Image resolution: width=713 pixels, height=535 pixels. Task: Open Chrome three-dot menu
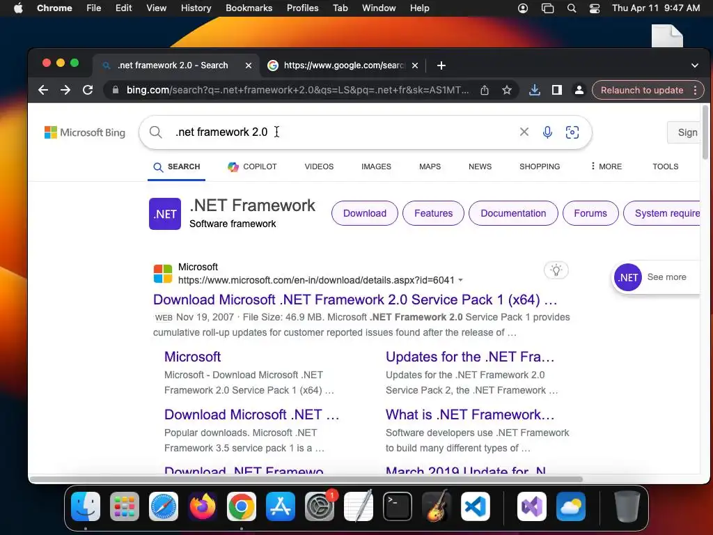(x=696, y=90)
